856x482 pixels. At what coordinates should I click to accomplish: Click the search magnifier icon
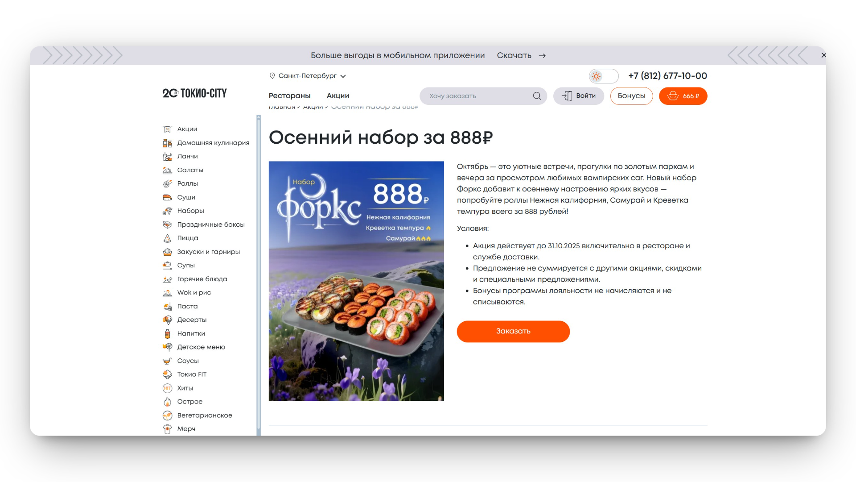[x=537, y=96]
